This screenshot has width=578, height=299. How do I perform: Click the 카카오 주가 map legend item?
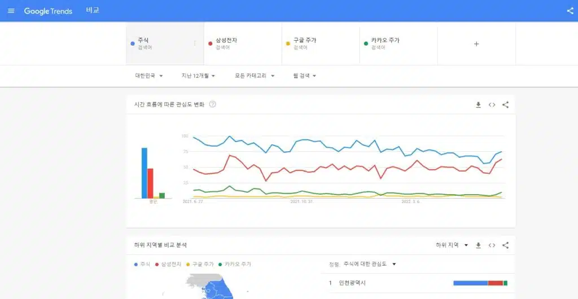[234, 265]
